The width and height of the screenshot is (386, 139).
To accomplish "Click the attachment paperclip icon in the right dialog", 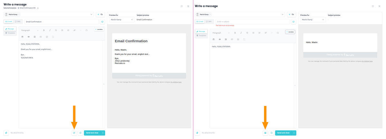I will (197, 133).
